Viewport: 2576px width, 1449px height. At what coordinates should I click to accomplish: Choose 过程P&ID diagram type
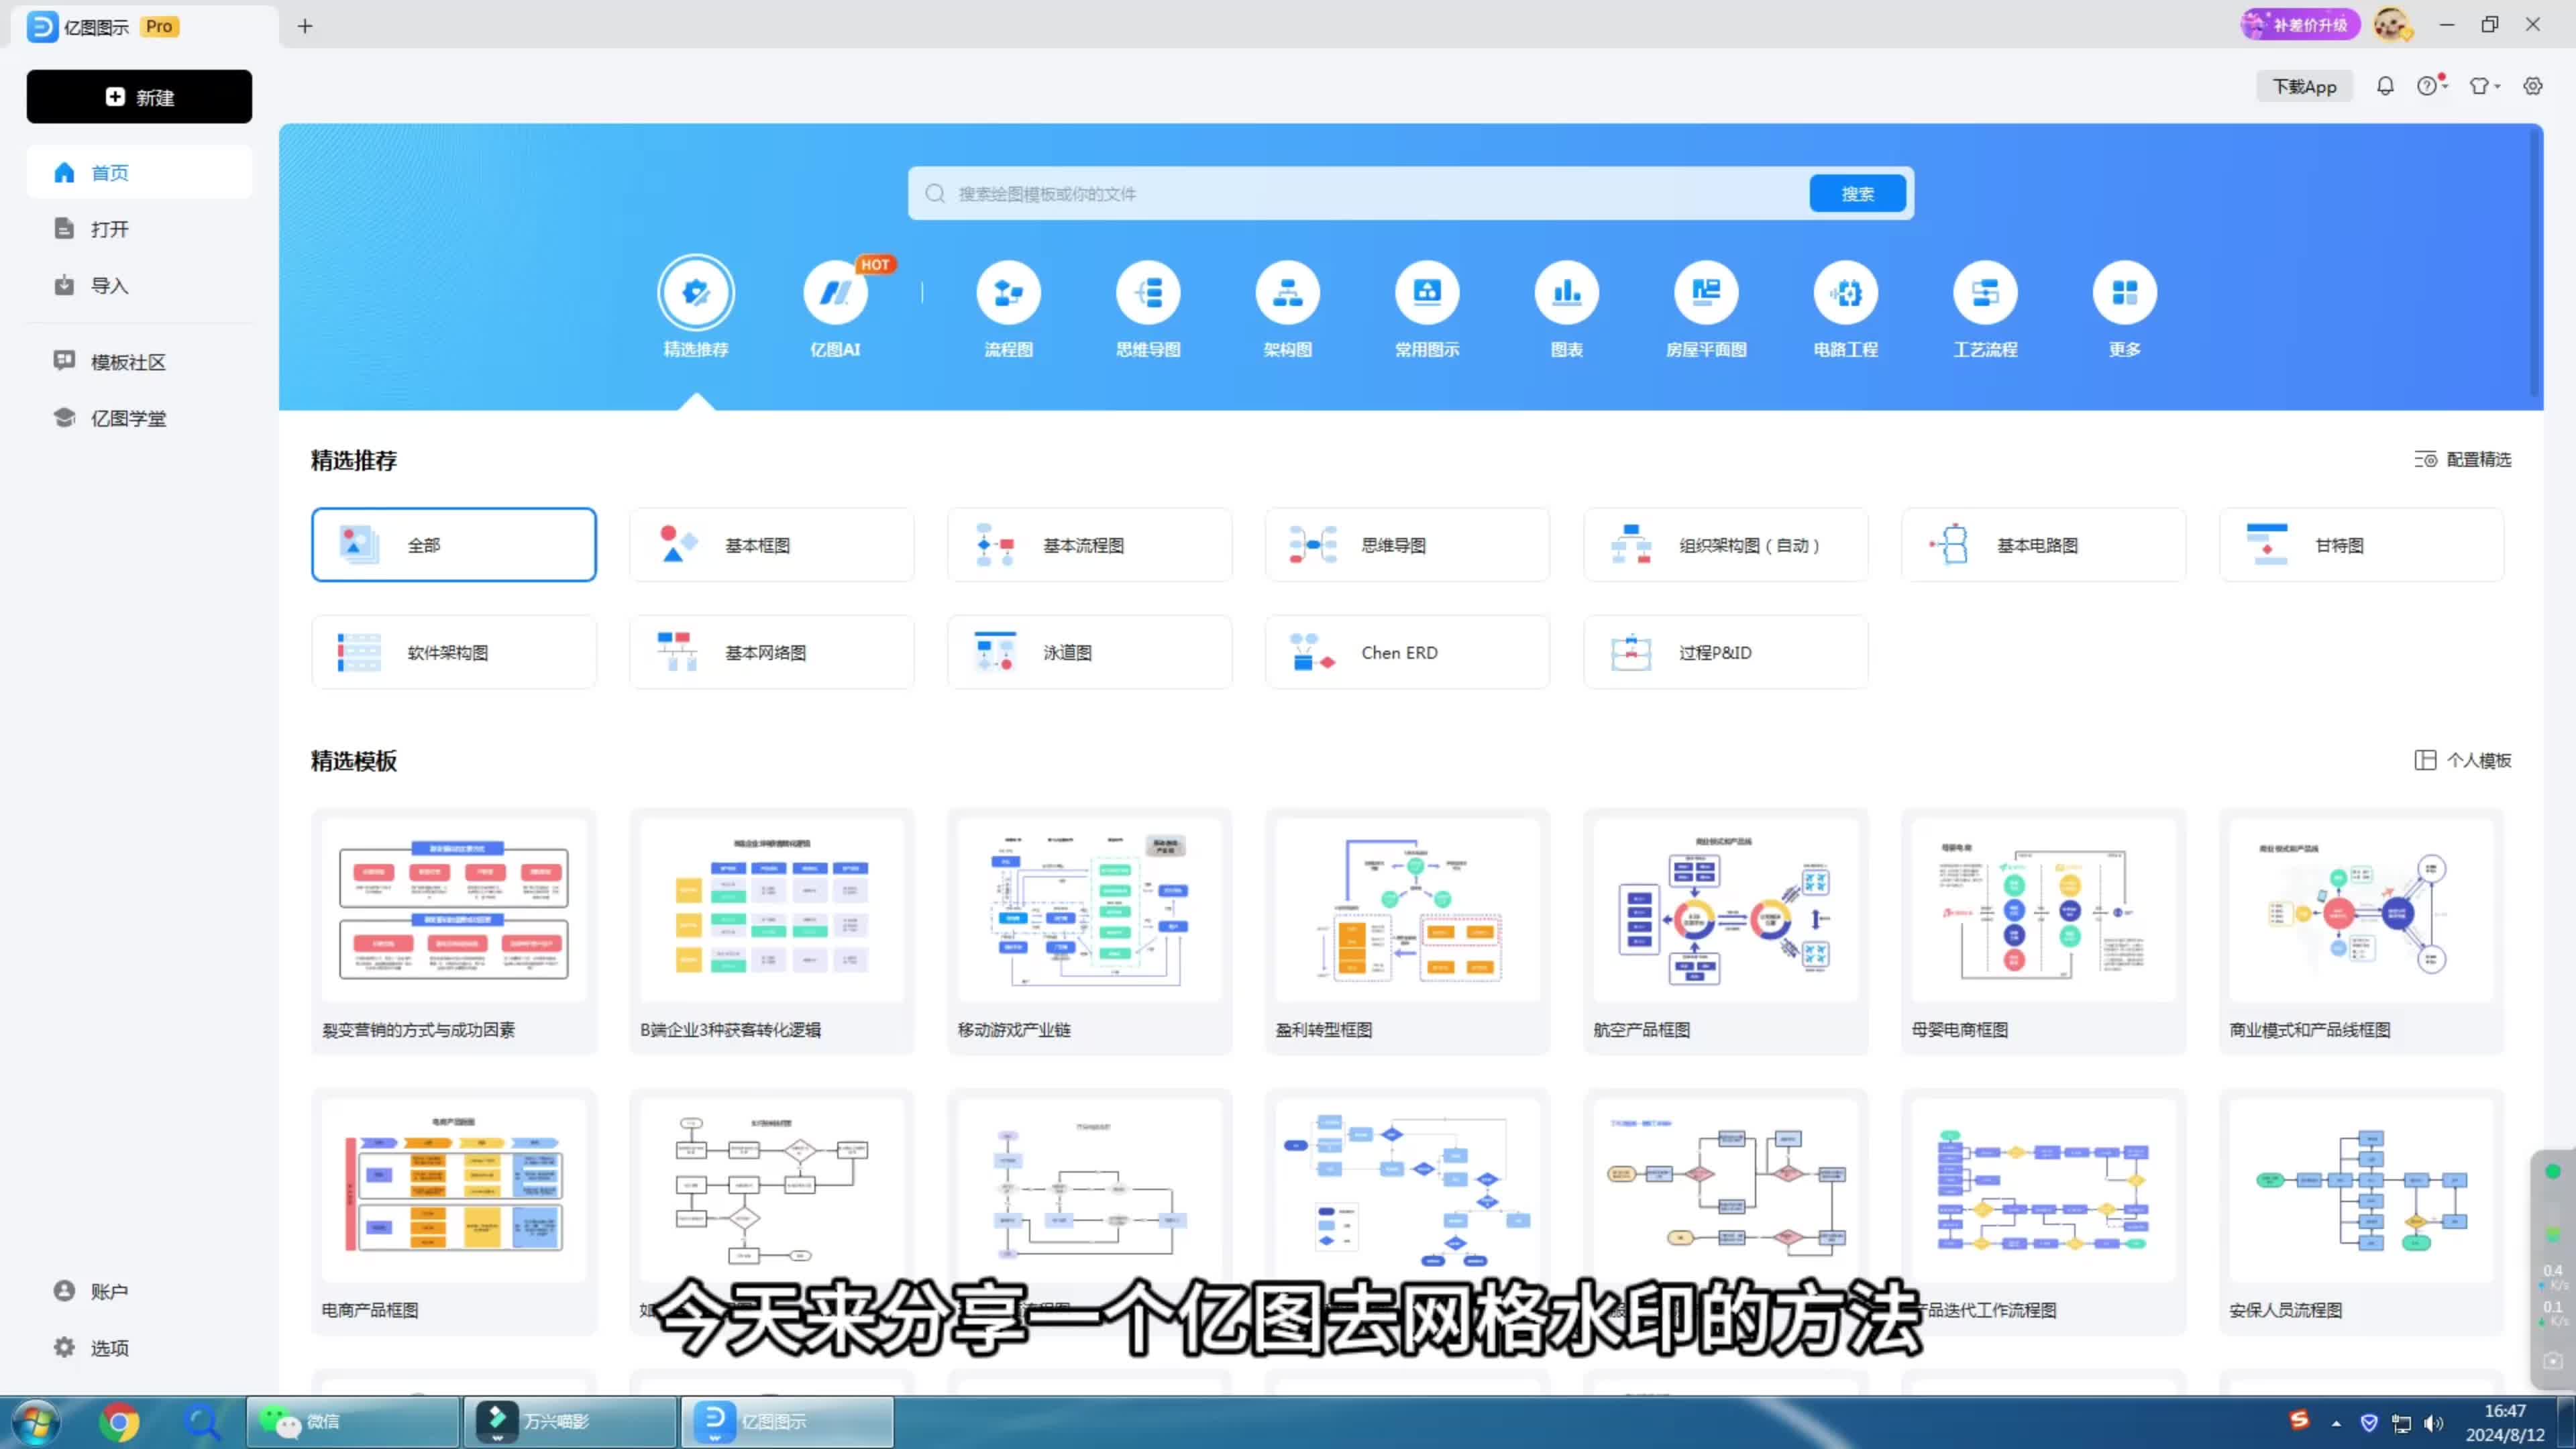click(1726, 652)
